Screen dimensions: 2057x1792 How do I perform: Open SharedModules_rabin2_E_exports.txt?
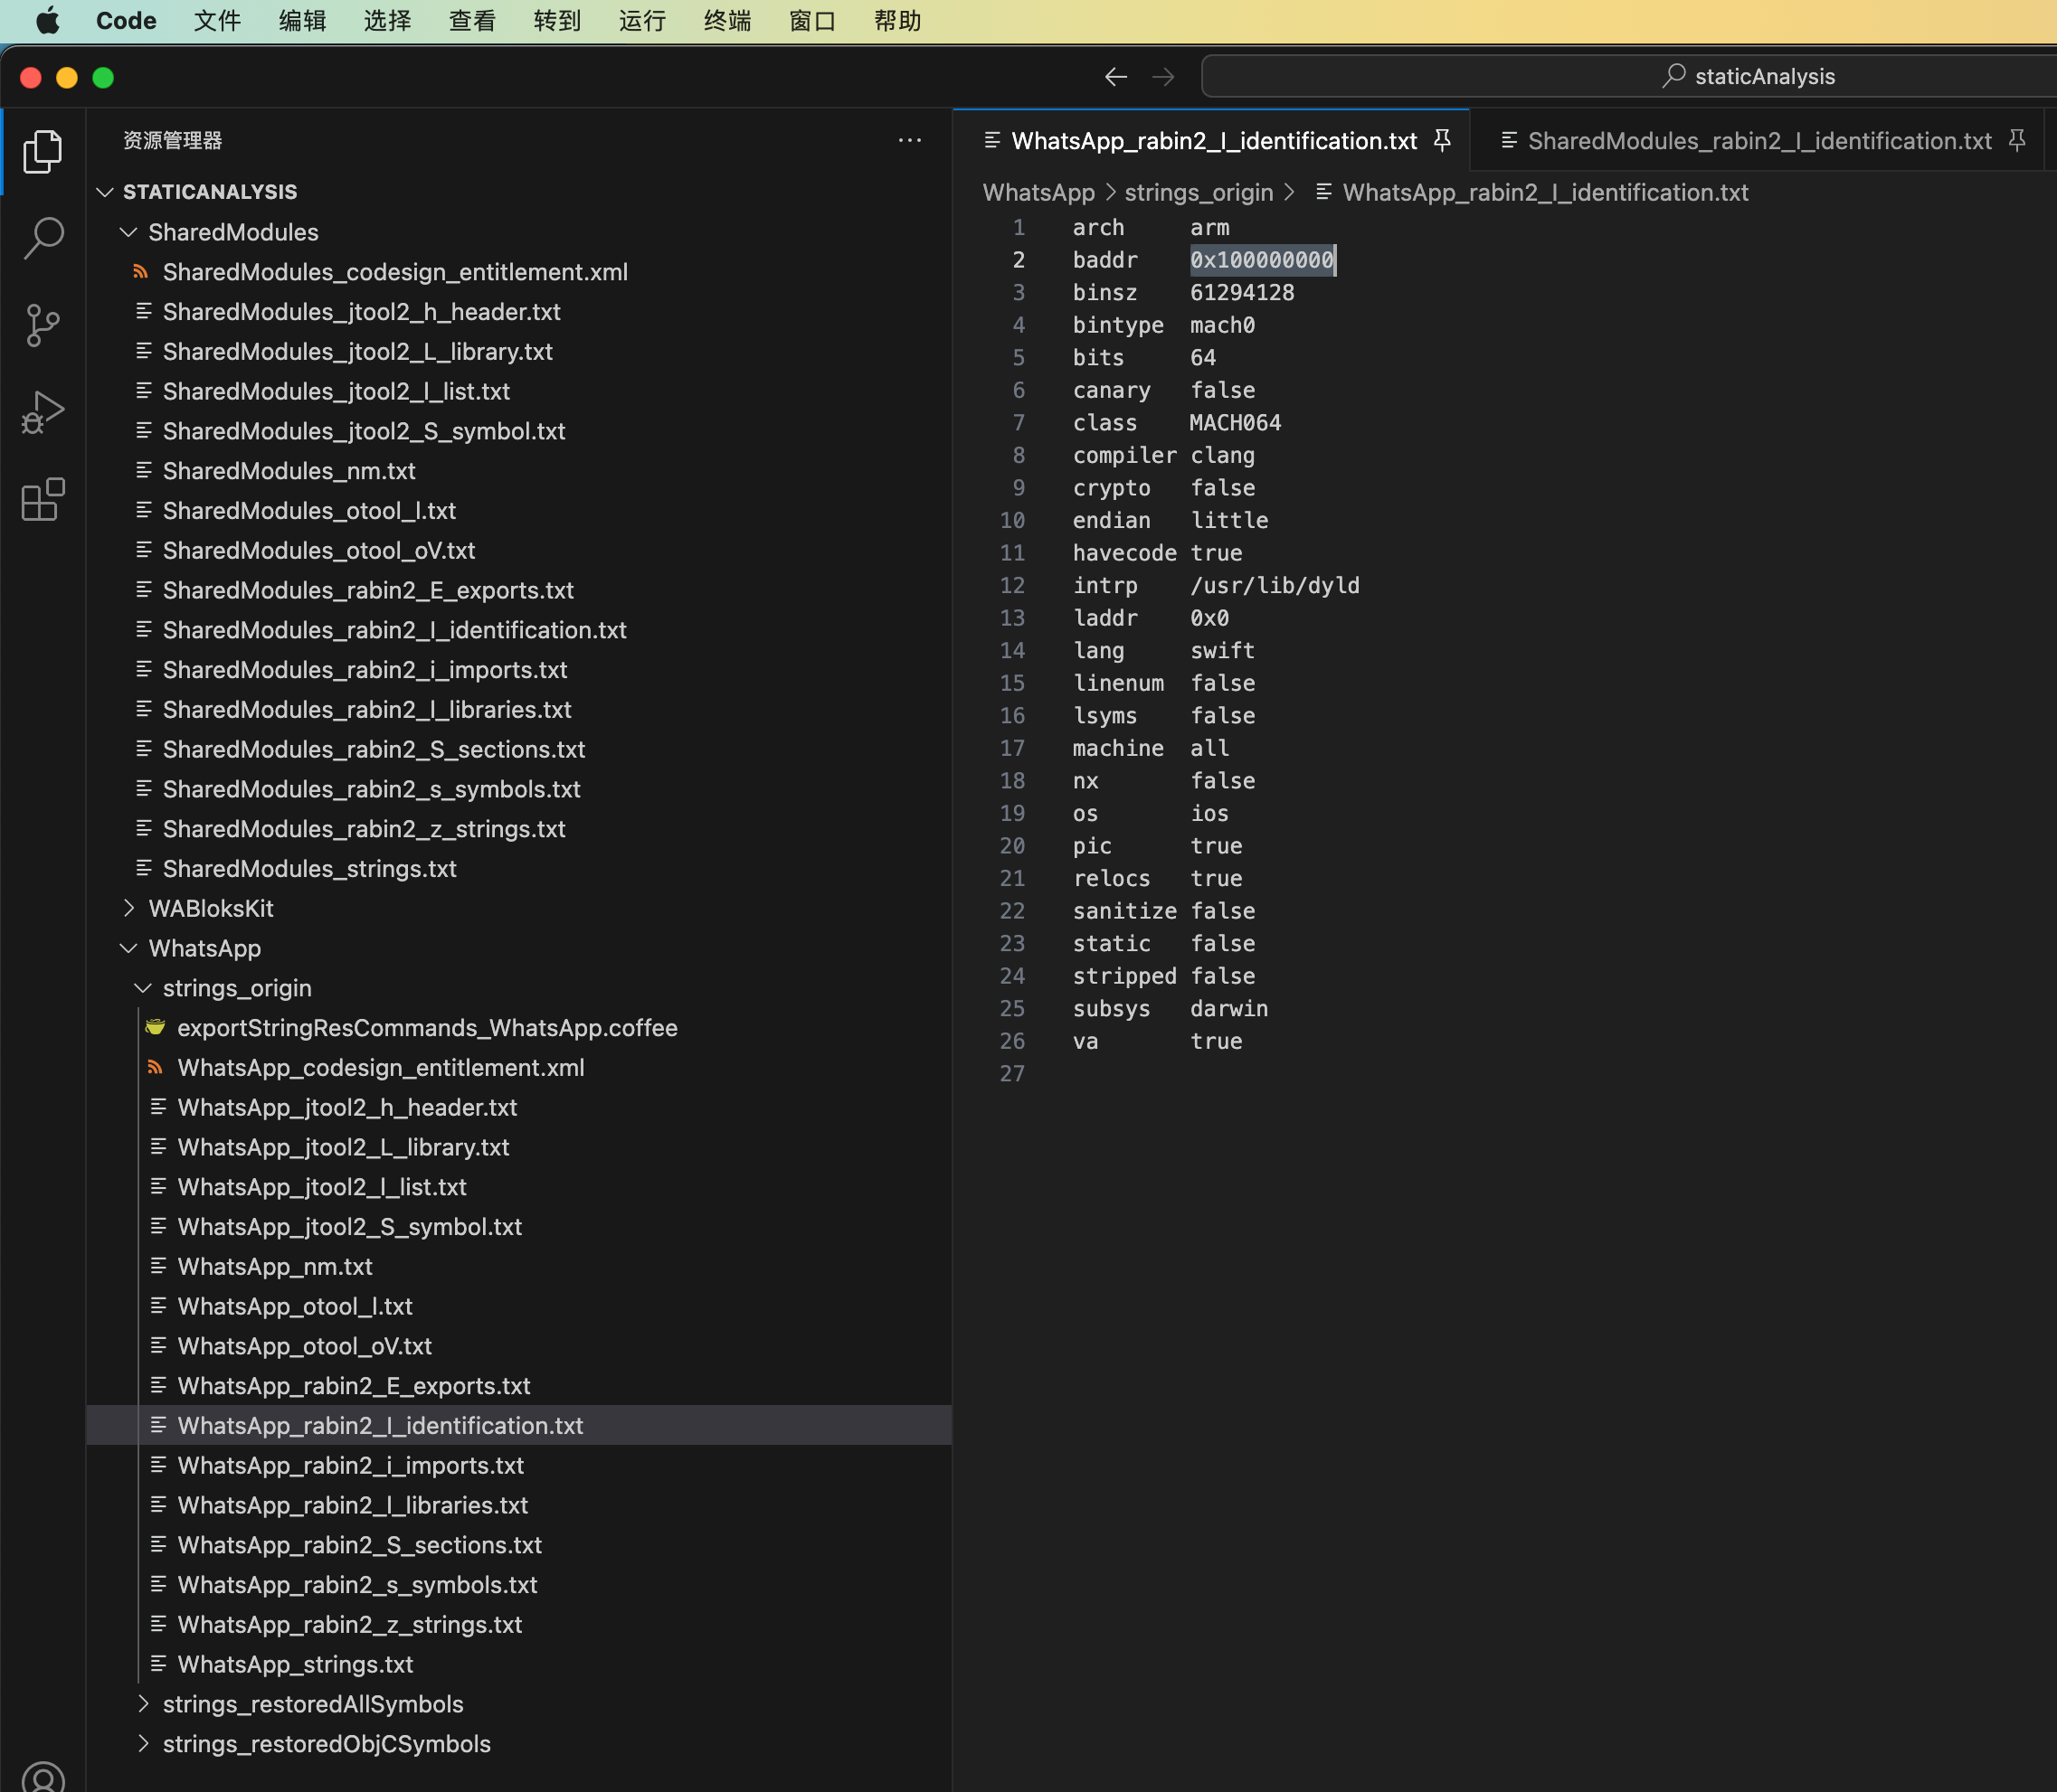[368, 590]
